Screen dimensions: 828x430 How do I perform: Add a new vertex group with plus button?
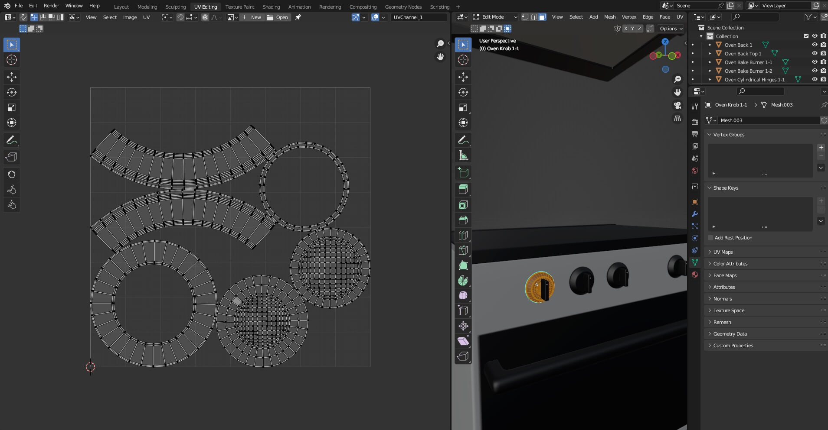(x=821, y=148)
